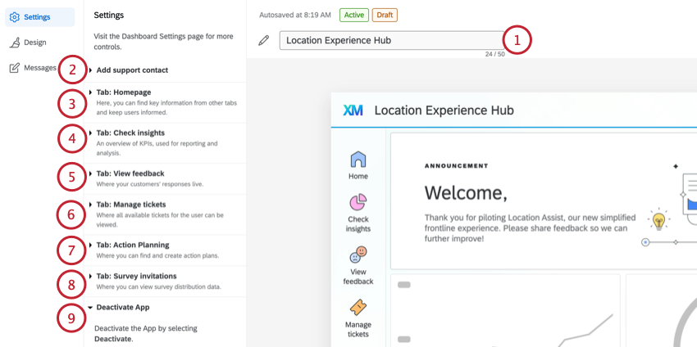This screenshot has width=697, height=347.
Task: Expand Tab: Survey invitations section
Action: click(x=165, y=282)
